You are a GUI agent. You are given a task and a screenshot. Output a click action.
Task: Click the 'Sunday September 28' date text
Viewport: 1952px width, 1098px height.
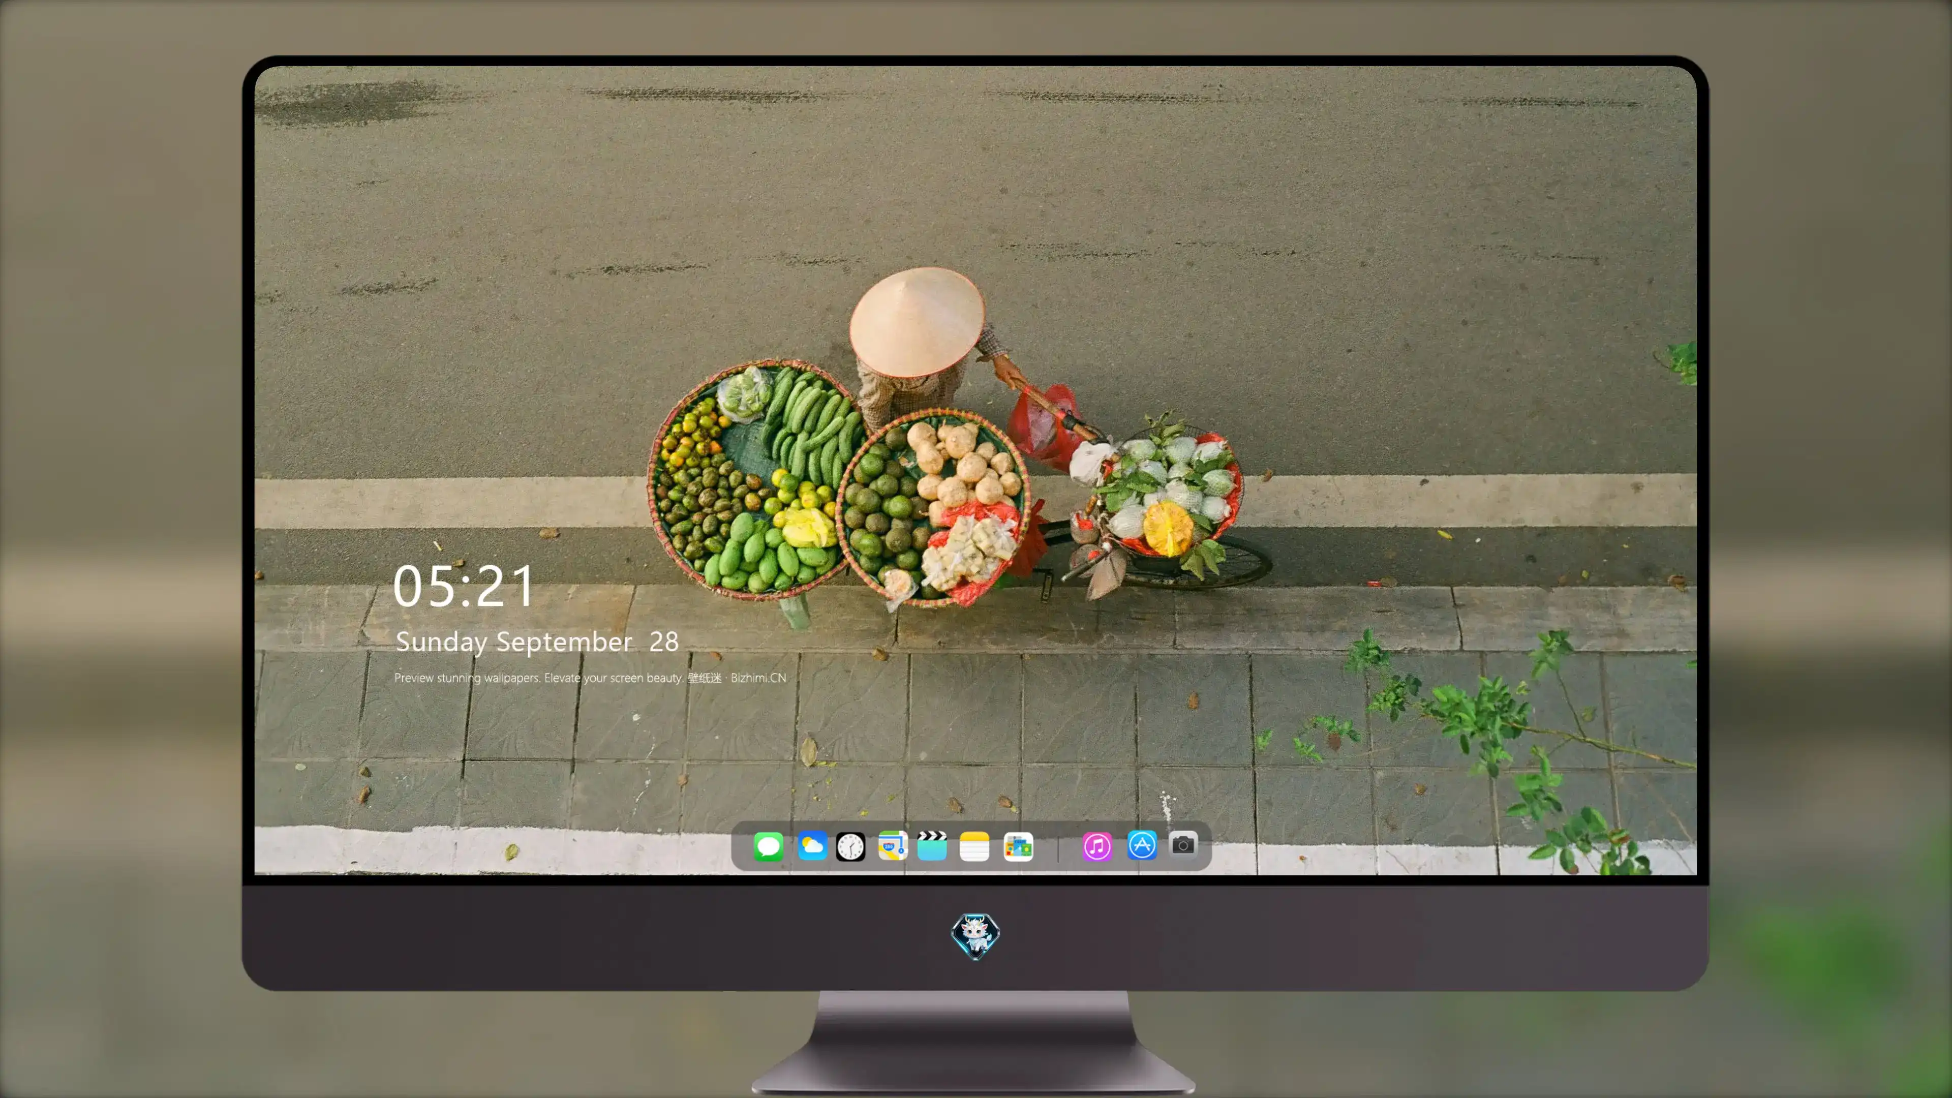[x=536, y=642]
